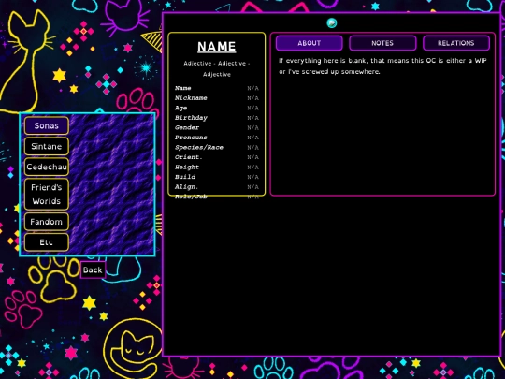Switch to the About tab
The width and height of the screenshot is (505, 379).
click(x=310, y=43)
